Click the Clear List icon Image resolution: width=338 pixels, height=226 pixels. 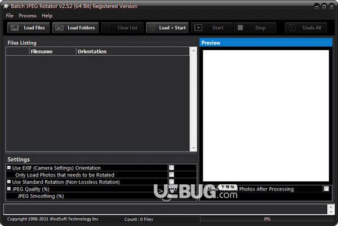pos(108,28)
